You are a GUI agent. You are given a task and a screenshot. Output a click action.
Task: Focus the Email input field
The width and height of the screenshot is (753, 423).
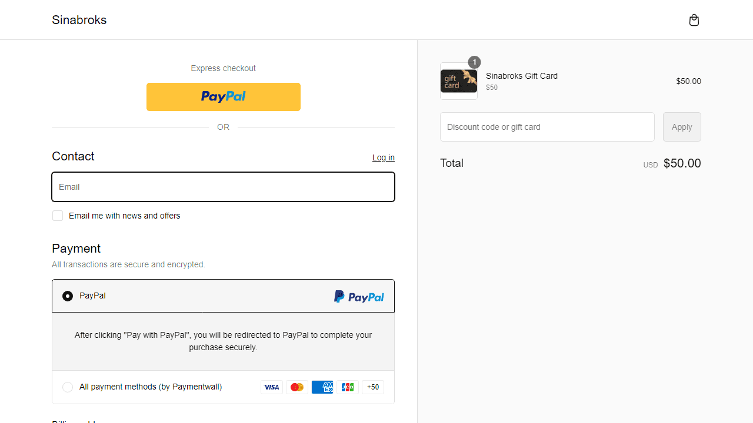224,187
